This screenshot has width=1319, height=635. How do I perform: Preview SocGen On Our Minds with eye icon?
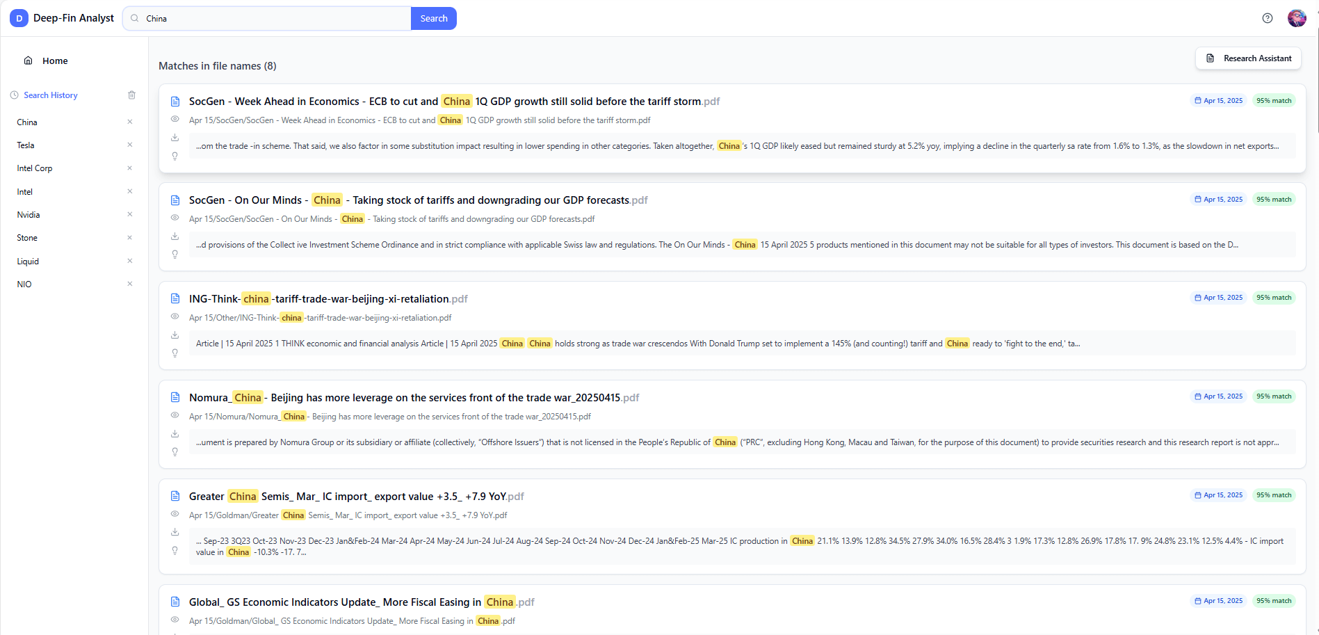point(175,218)
